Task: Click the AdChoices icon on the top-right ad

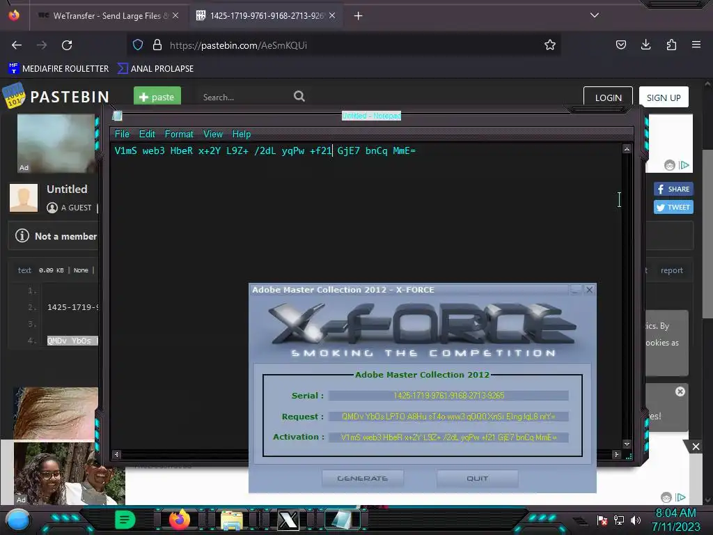Action: (684, 165)
